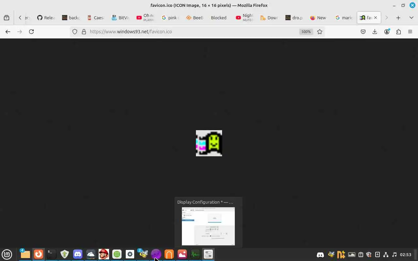Open the bee app taskbar icon with badge
418x261 pixels.
click(143, 254)
